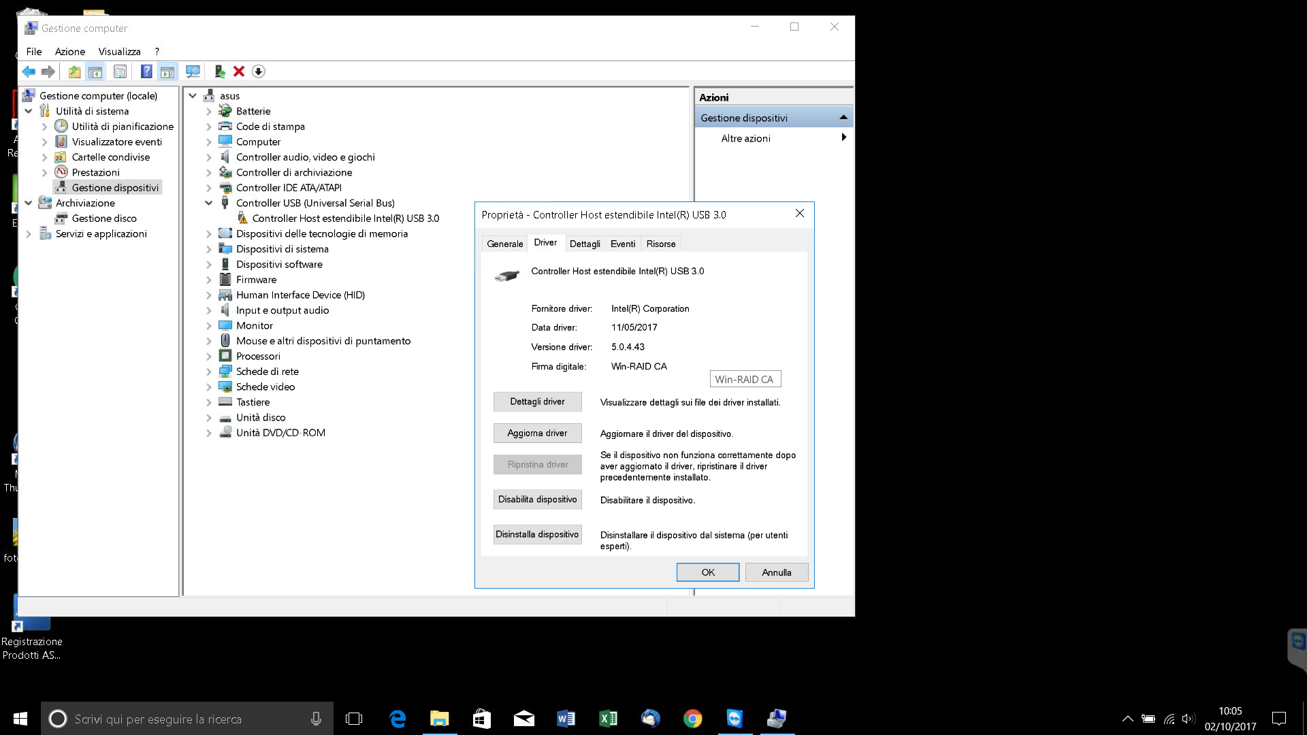Open Mail app from the taskbar
The image size is (1307, 735).
coord(524,719)
